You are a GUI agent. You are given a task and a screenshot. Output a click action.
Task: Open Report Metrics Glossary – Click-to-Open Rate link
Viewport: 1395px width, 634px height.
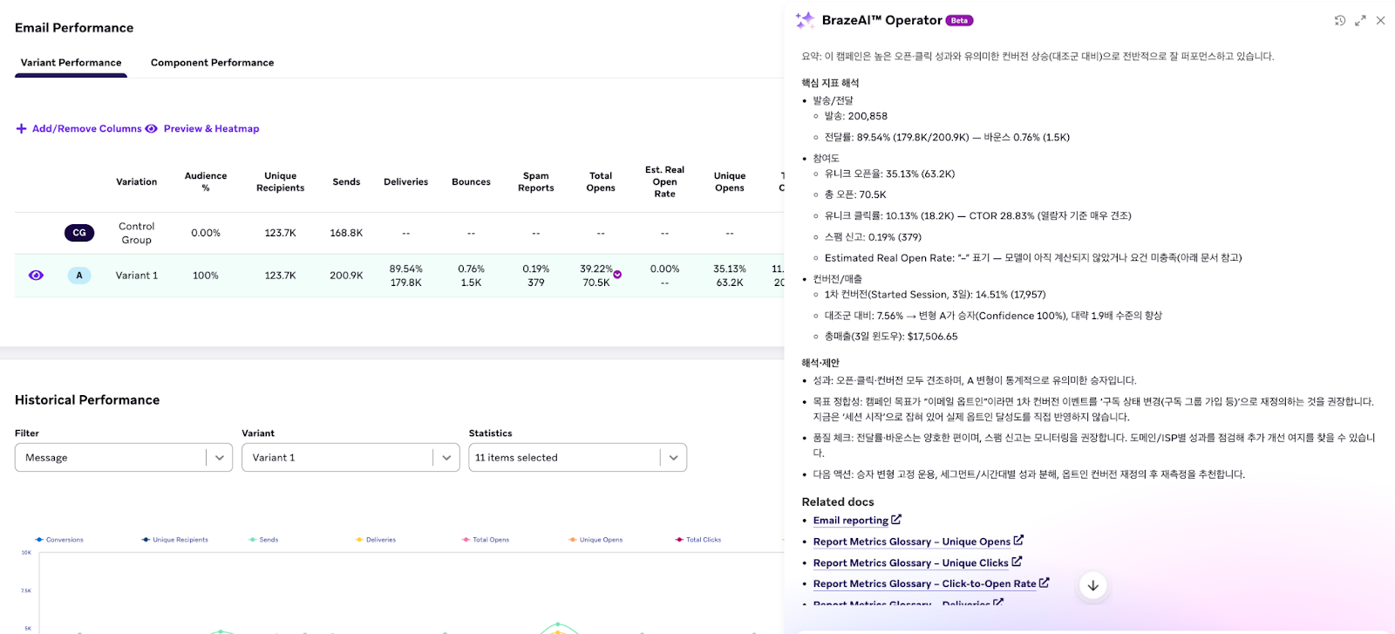point(925,583)
